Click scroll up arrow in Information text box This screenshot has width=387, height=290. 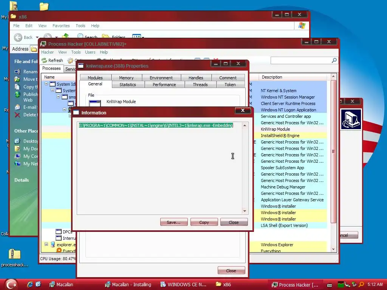coord(245,125)
